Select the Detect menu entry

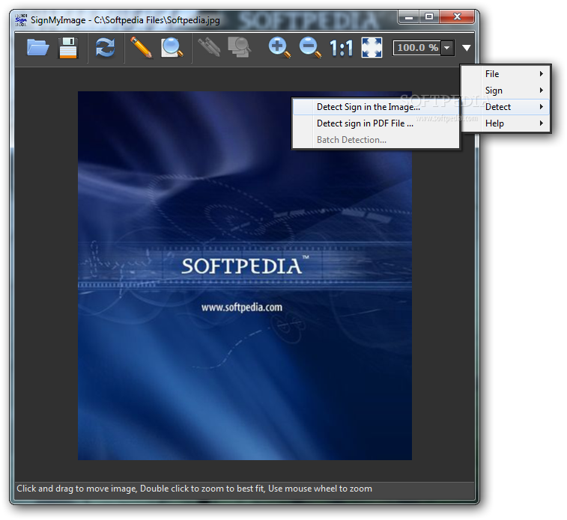point(505,107)
